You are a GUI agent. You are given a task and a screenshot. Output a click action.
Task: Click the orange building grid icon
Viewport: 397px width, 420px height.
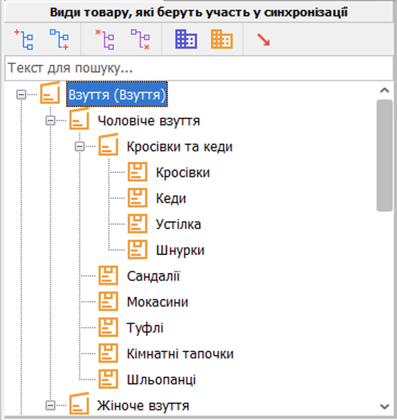coord(222,39)
